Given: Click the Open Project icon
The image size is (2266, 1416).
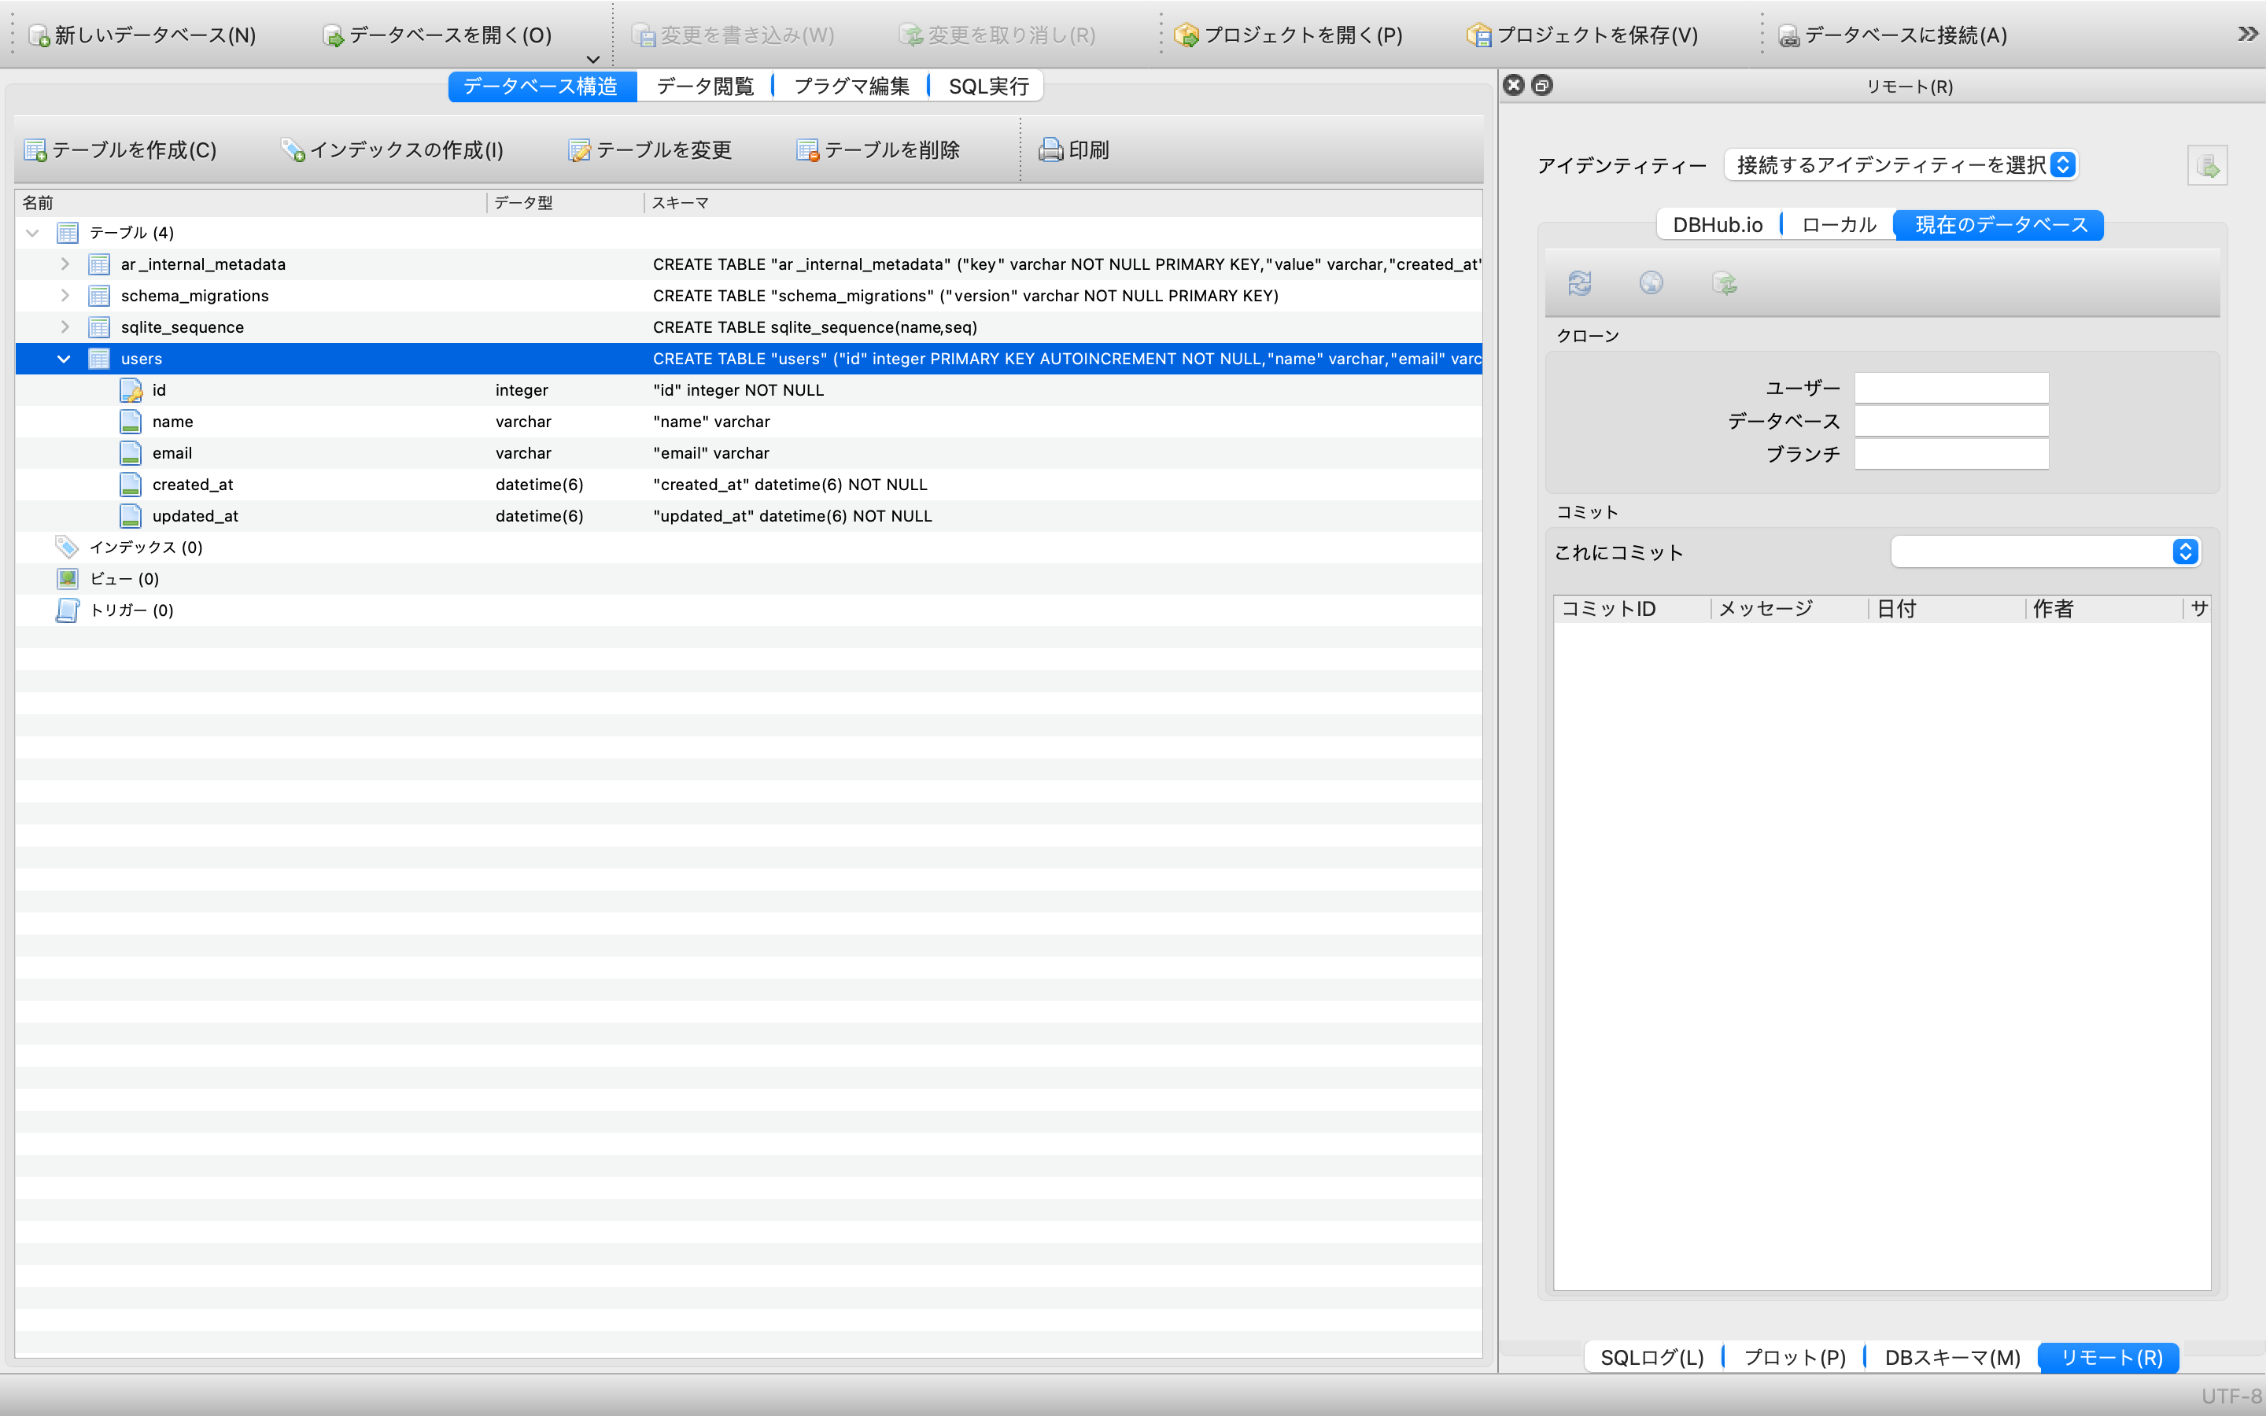Looking at the screenshot, I should point(1186,35).
